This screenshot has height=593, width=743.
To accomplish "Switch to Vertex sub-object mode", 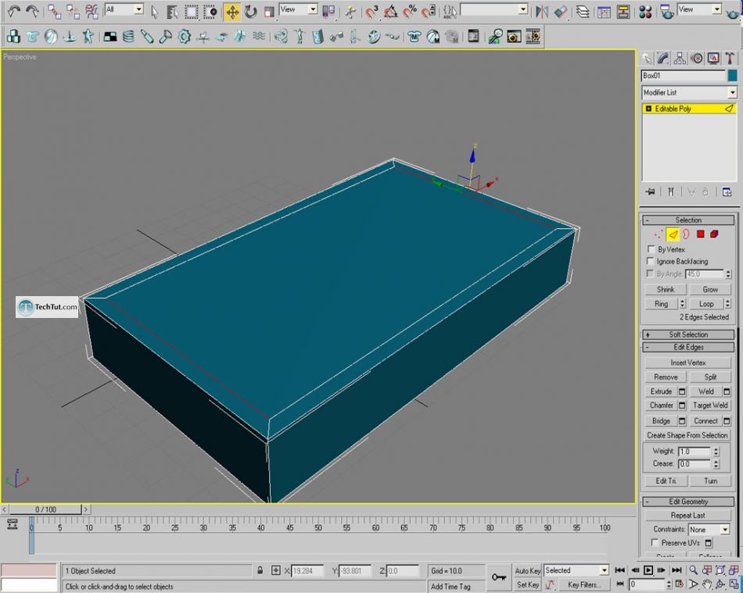I will [658, 234].
